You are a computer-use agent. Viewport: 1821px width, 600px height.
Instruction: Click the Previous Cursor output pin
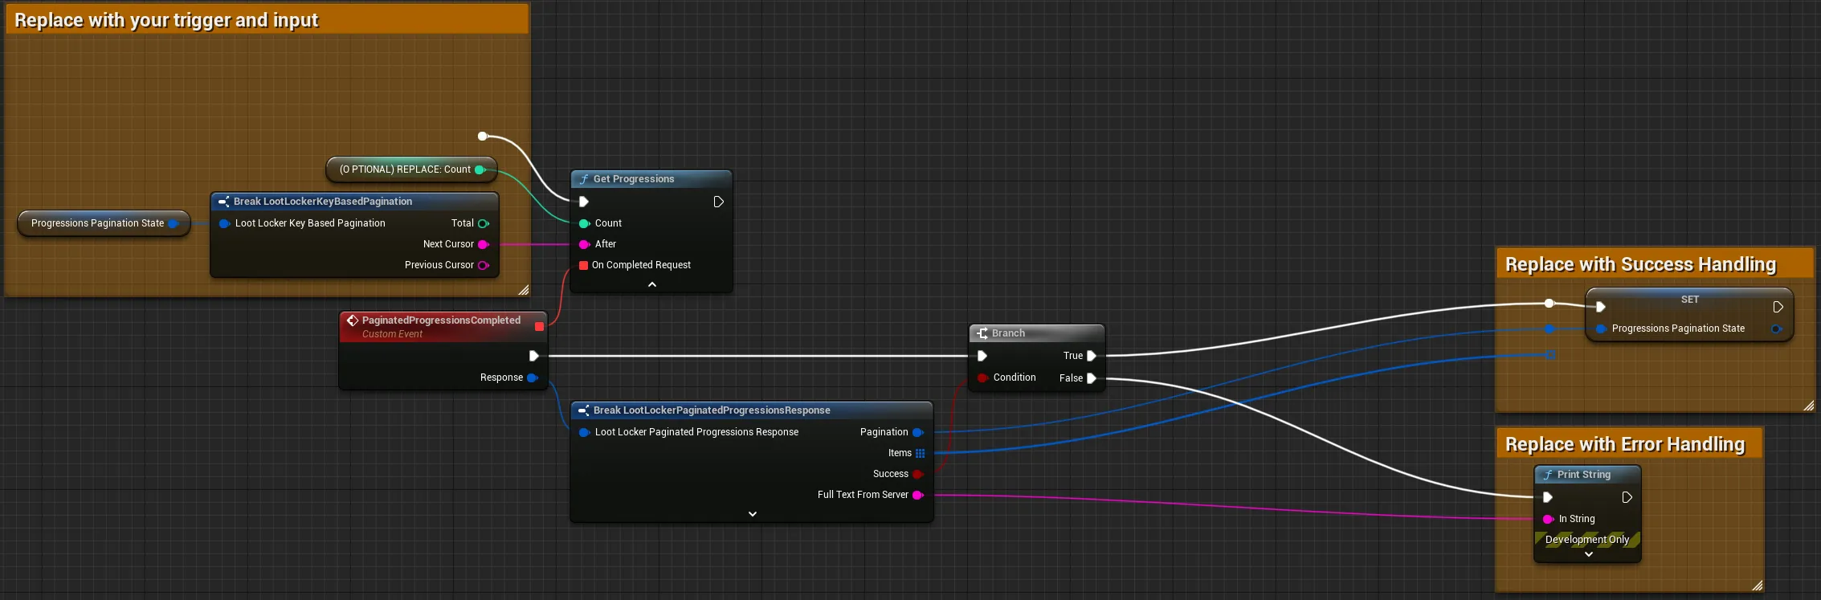point(484,265)
